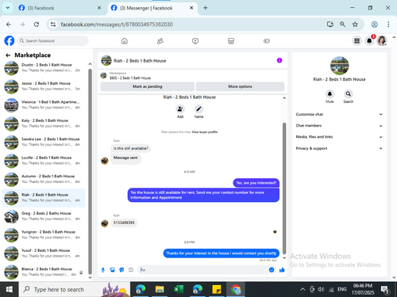
Task: Select the Messenger | Facebook tab
Action: coord(152,8)
